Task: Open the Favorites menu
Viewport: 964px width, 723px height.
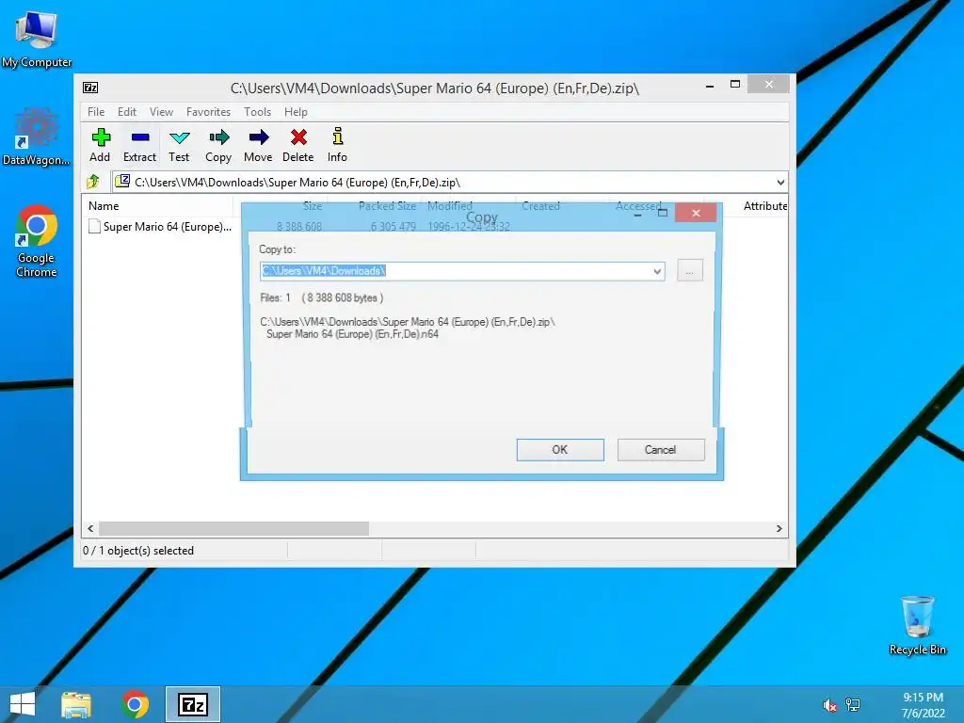Action: point(208,112)
